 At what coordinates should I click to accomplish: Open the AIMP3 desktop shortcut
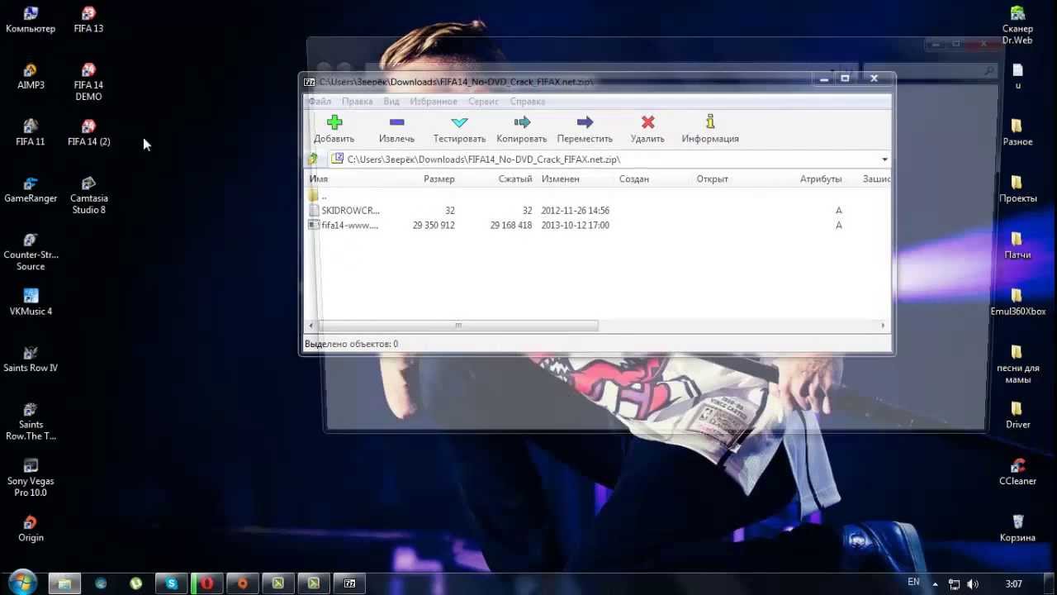[x=31, y=76]
